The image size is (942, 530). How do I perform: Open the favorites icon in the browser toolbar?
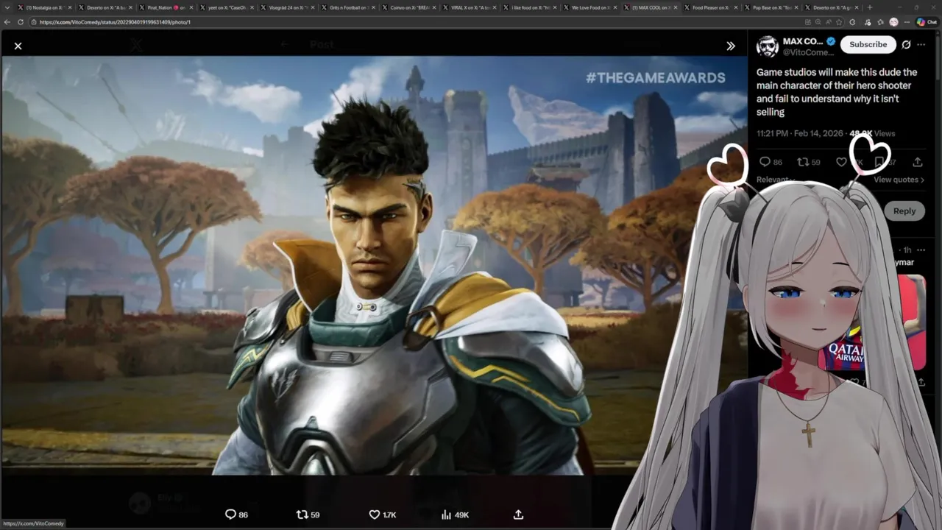(880, 22)
